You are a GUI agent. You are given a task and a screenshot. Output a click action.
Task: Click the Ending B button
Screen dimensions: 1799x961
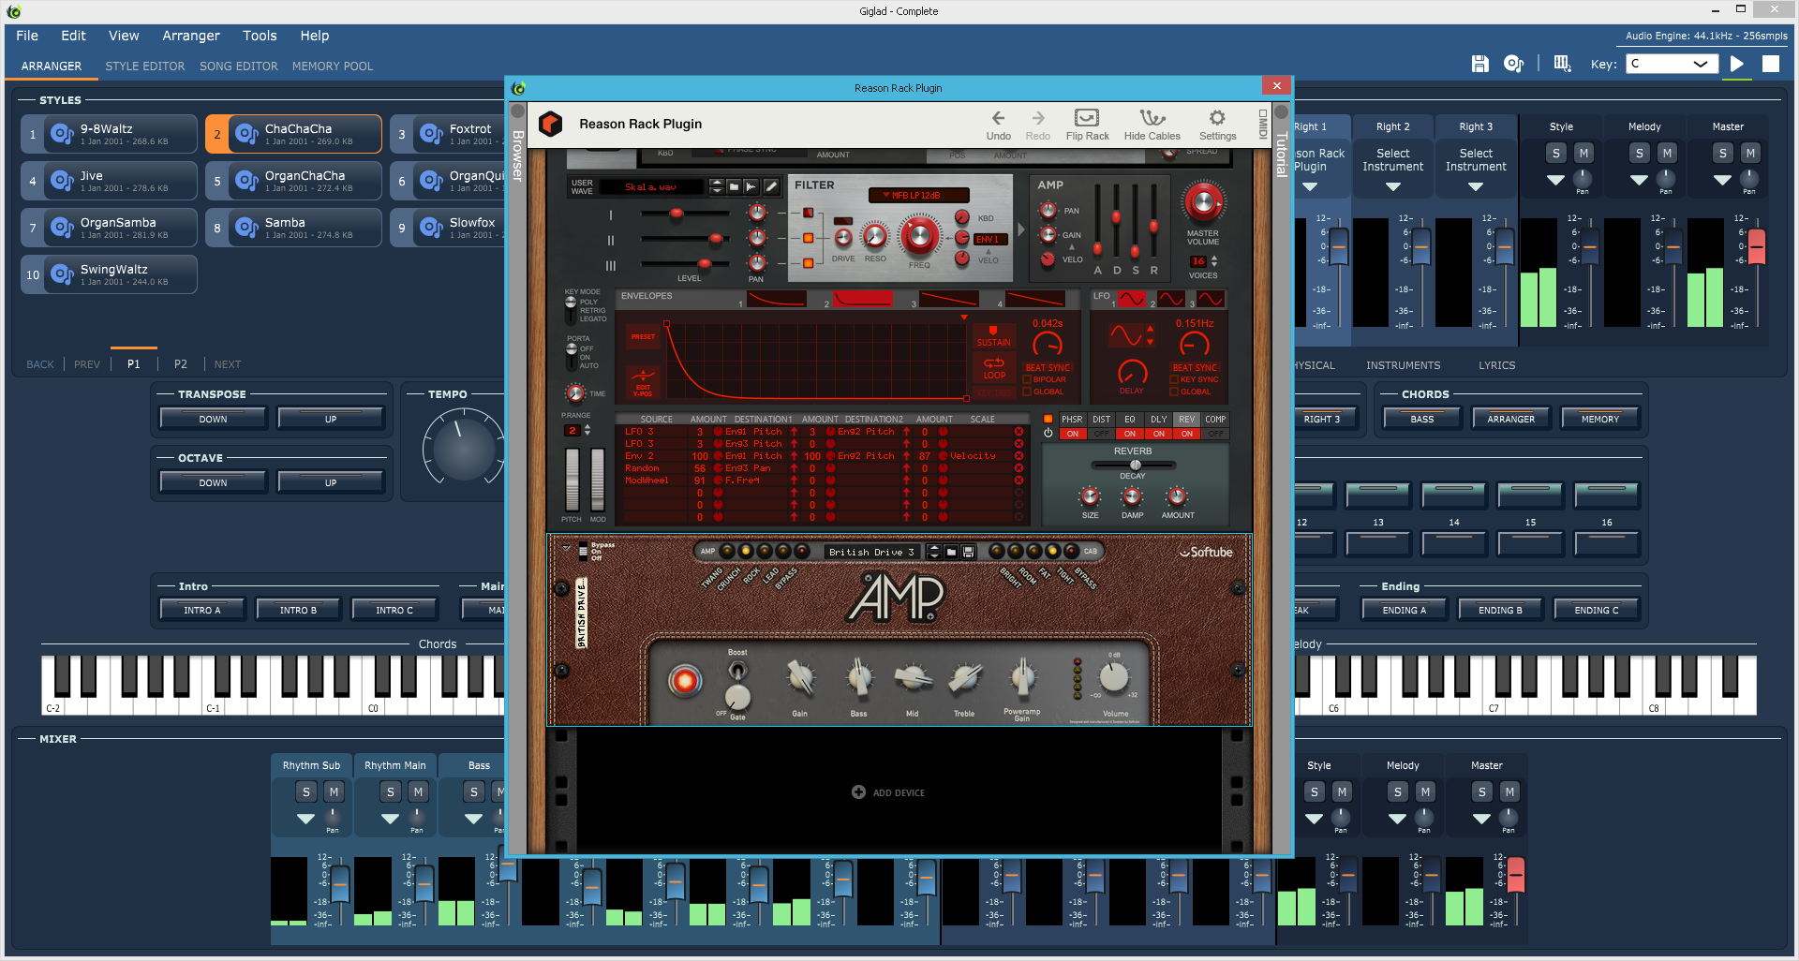(x=1500, y=610)
